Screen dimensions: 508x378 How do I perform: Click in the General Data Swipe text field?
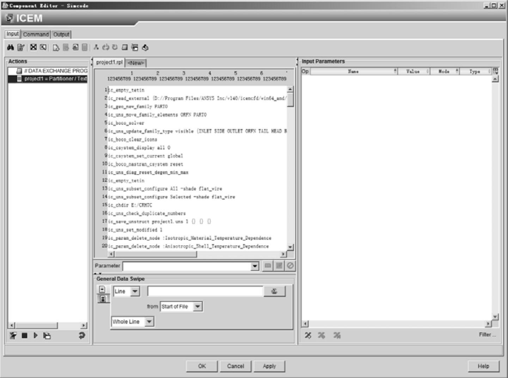pos(205,291)
